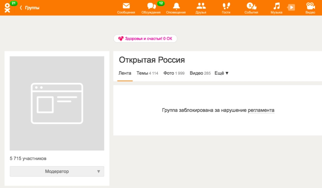The height and width of the screenshot is (188, 322).
Task: Click the OK logo with 21 badge
Action: pos(7,7)
